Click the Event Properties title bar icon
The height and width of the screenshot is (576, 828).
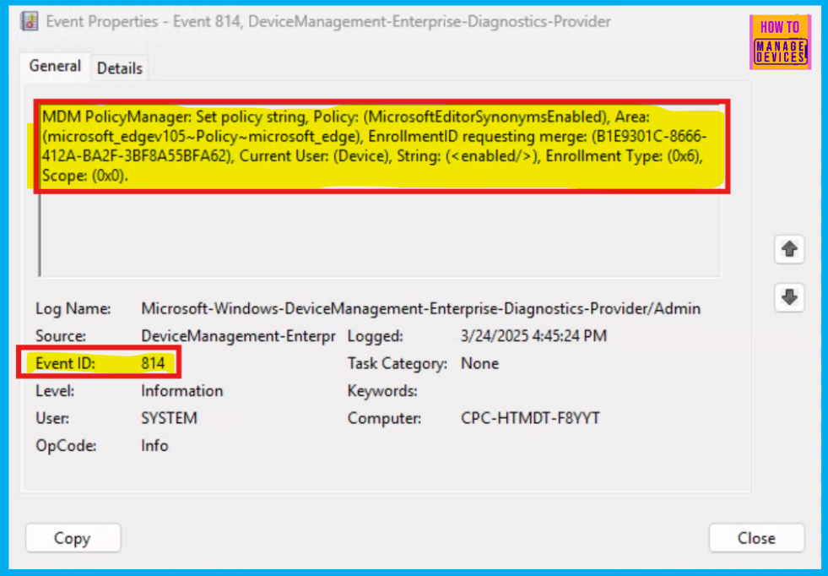(29, 22)
